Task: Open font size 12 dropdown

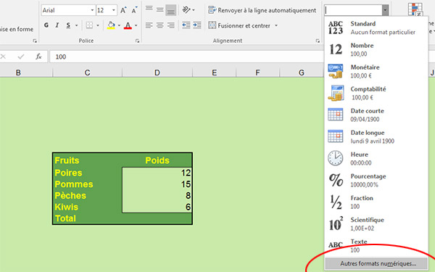Action: [114, 10]
